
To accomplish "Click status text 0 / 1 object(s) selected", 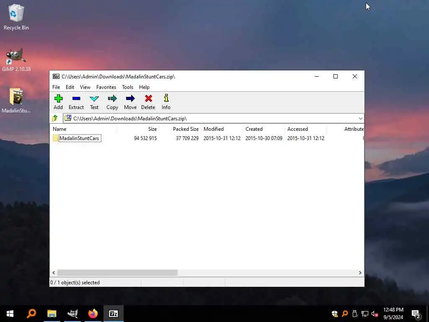I will tap(75, 283).
